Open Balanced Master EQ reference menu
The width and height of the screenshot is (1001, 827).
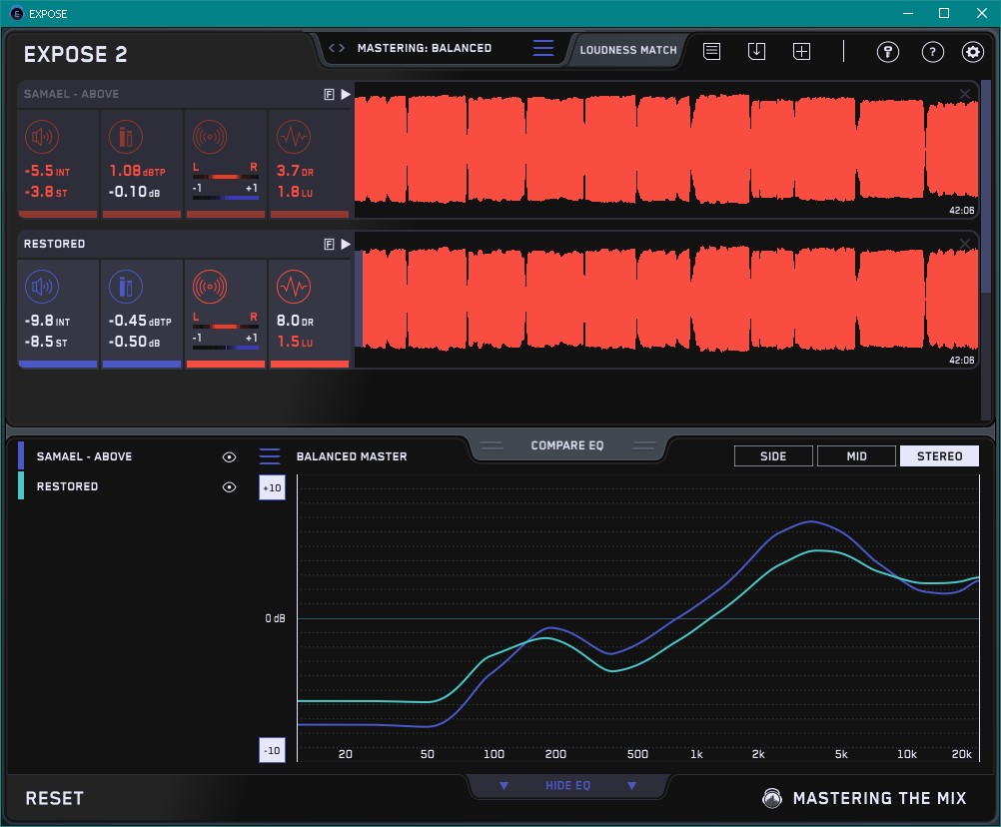click(x=270, y=456)
